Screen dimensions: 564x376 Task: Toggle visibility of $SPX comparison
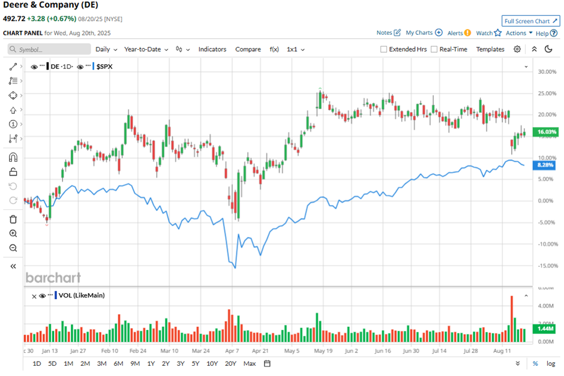pos(80,67)
